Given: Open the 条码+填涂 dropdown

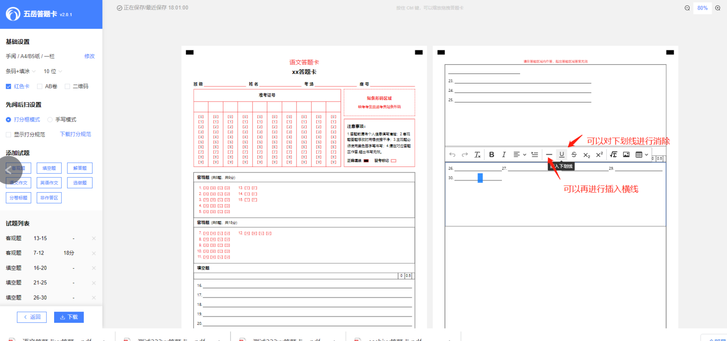Looking at the screenshot, I should coord(21,72).
